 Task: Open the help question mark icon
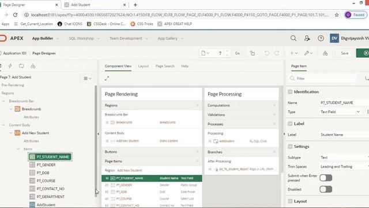pyautogui.click(x=321, y=38)
